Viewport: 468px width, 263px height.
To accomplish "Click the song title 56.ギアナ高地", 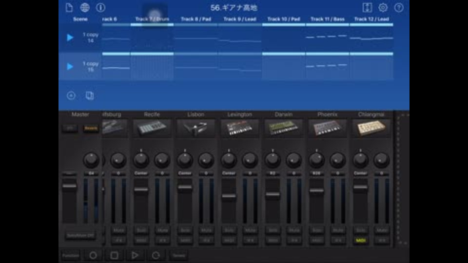I will click(234, 8).
